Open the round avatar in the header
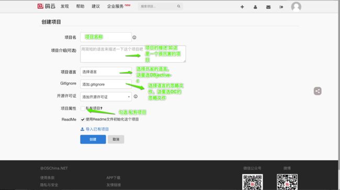Screen dimensions: 340x190 click(296, 7)
